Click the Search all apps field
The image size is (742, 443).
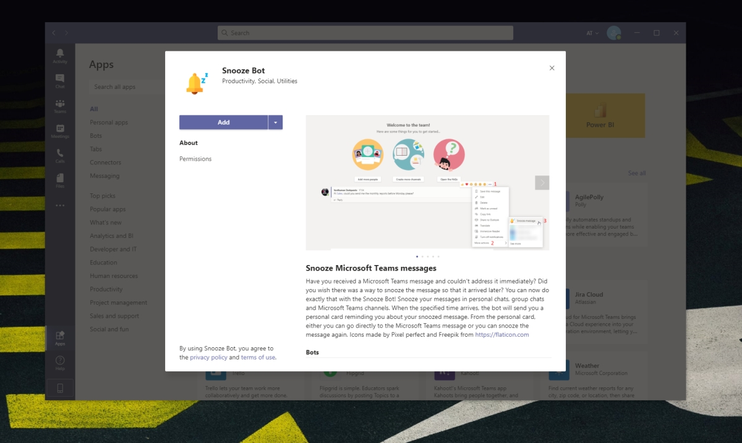pyautogui.click(x=127, y=87)
